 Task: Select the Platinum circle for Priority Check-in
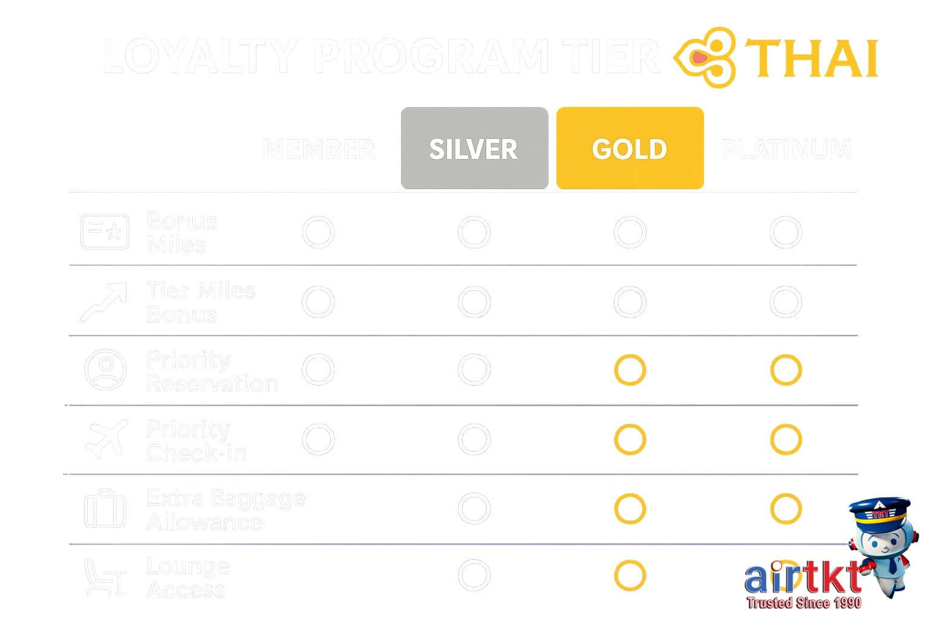(x=786, y=439)
